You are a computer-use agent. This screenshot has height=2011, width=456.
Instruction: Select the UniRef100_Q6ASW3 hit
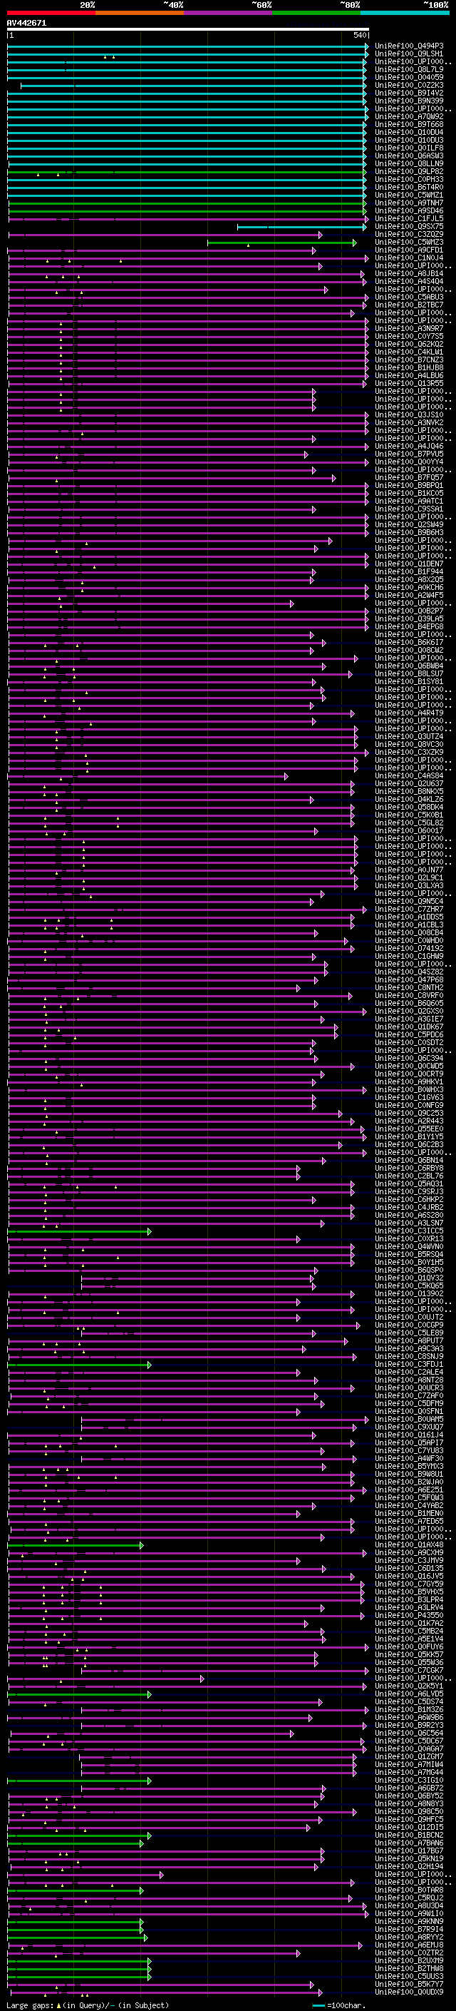[409, 156]
